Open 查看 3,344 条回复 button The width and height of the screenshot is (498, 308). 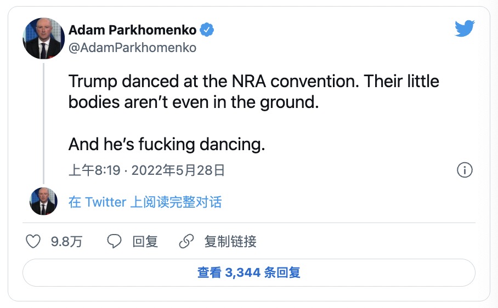tap(248, 272)
